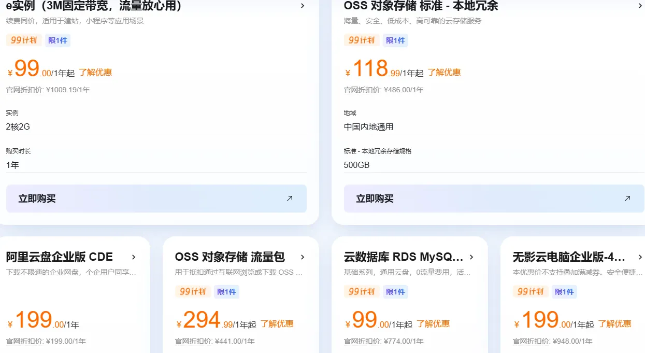Open 了解优惠 link next to ¥294.99

277,323
